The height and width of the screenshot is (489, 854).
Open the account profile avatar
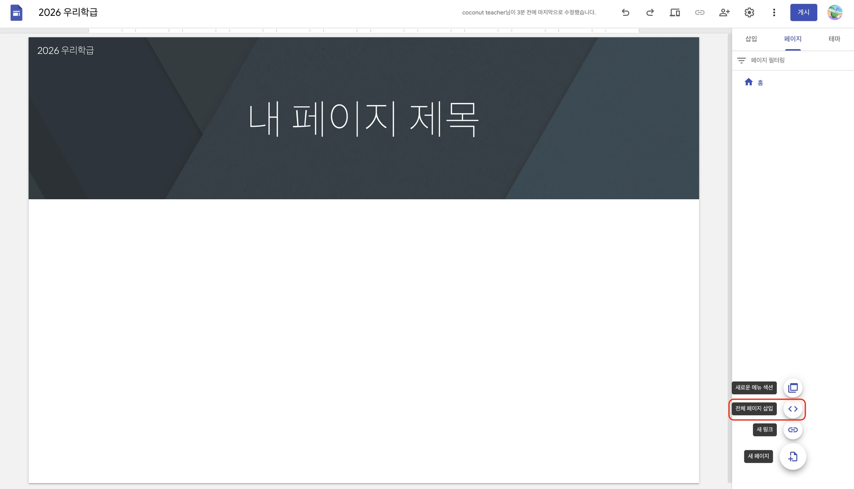(835, 13)
